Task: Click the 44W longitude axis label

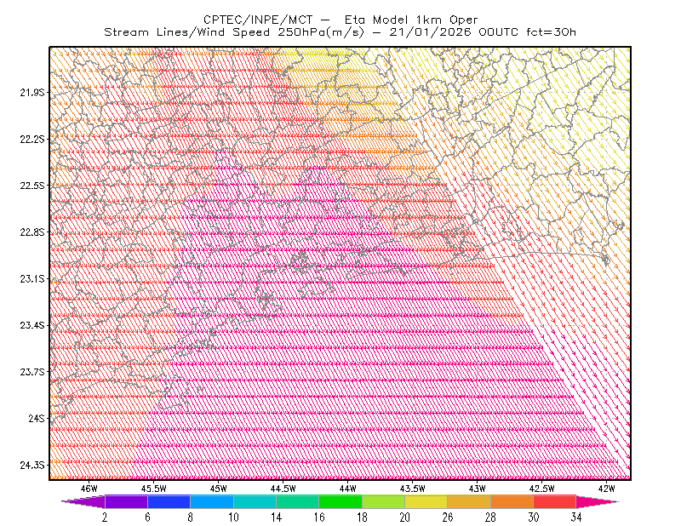Action: click(x=347, y=489)
